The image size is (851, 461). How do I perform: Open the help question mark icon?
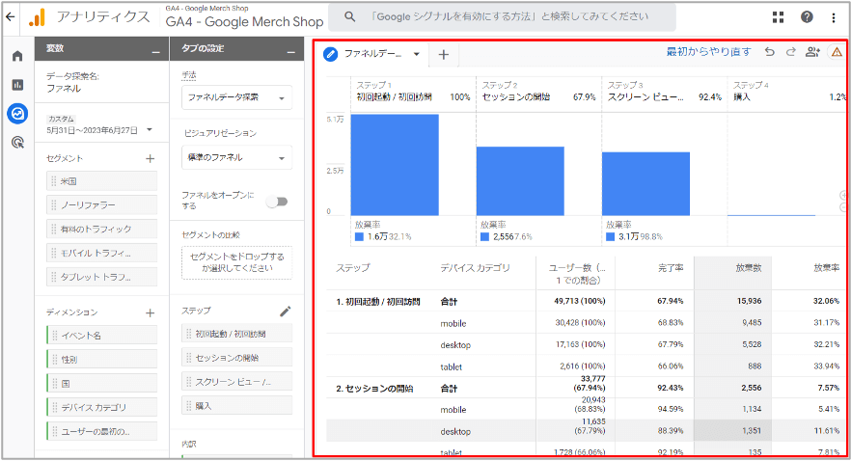[807, 17]
